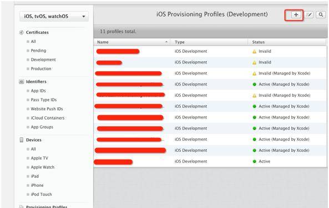The image size is (329, 208).
Task: Select Production certificates
Action: (x=41, y=68)
